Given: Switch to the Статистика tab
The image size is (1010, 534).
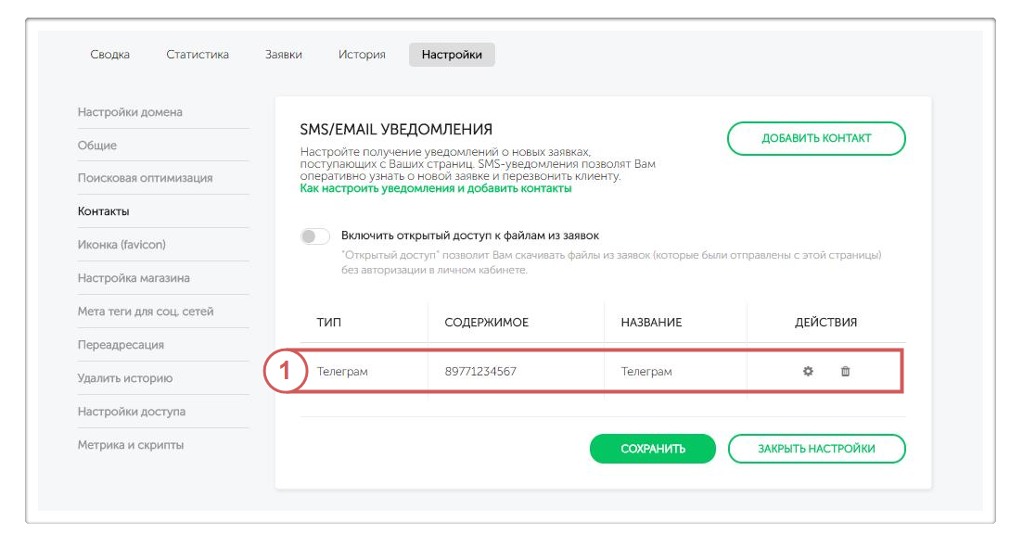Looking at the screenshot, I should 198,55.
